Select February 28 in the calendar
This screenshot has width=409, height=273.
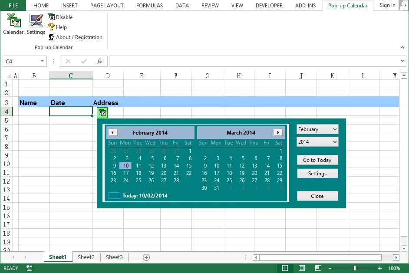176,181
